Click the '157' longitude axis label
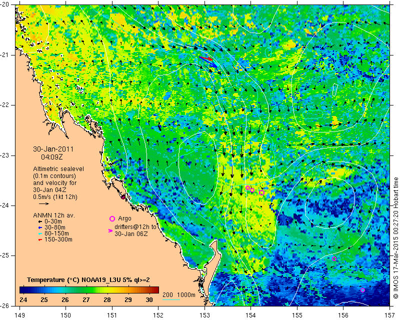The image size is (400, 320). click(x=389, y=315)
